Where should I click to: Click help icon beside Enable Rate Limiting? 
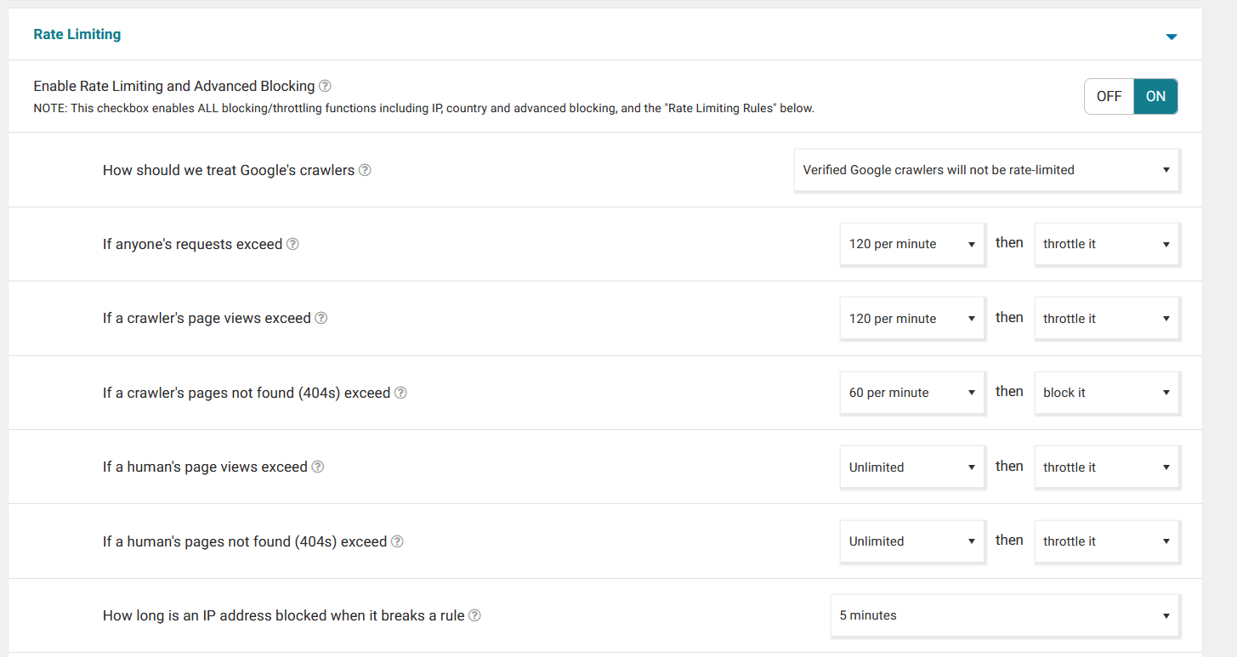coord(325,86)
